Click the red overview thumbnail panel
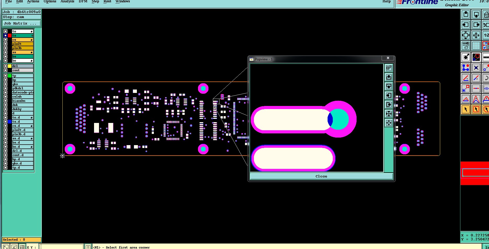Image resolution: width=489 pixels, height=249 pixels. pyautogui.click(x=475, y=173)
